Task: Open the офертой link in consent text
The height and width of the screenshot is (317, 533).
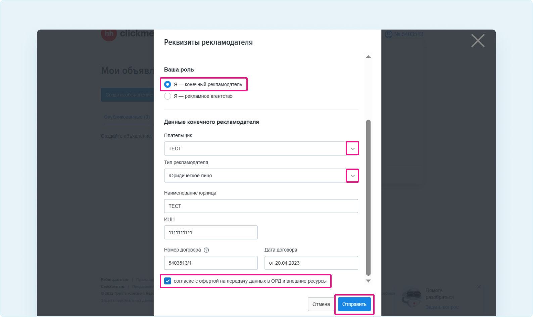Action: tap(209, 281)
